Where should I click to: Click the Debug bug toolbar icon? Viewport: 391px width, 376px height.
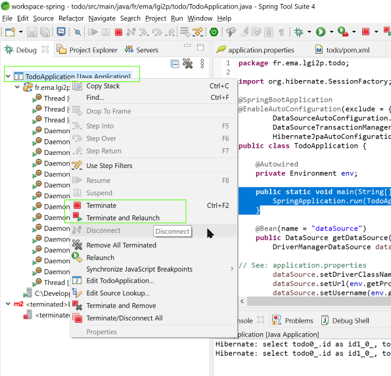299,32
